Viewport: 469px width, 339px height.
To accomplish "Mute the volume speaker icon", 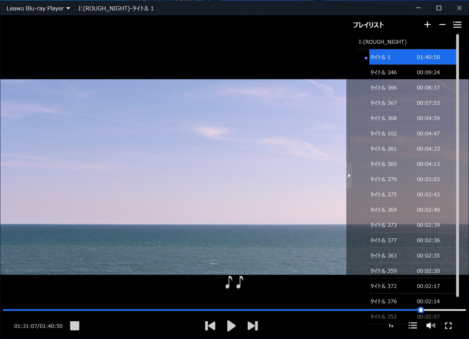I will point(430,325).
